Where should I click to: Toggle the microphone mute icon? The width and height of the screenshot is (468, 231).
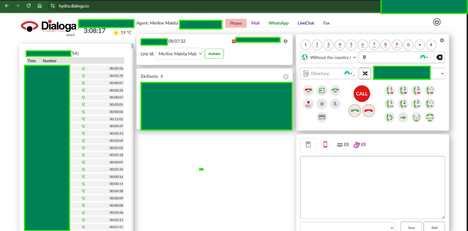pos(335,104)
